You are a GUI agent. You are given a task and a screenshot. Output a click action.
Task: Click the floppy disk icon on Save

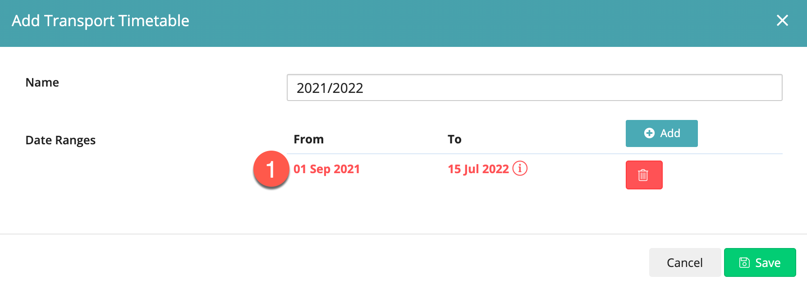pos(744,262)
